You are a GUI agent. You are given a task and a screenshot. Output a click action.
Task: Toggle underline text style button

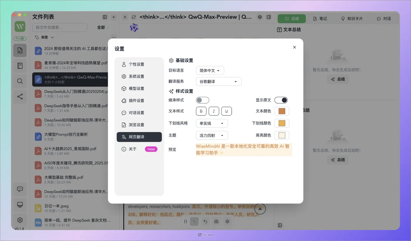pyautogui.click(x=227, y=111)
